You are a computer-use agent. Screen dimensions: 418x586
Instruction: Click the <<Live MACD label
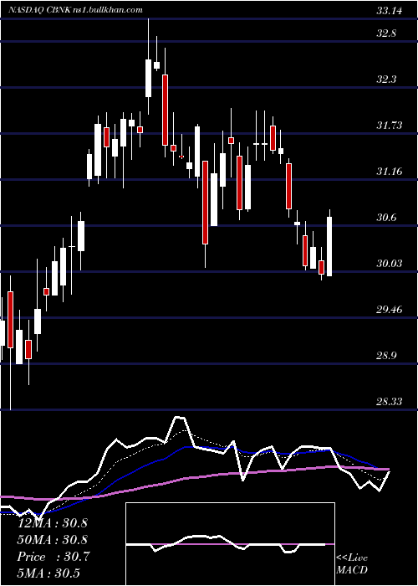(352, 563)
